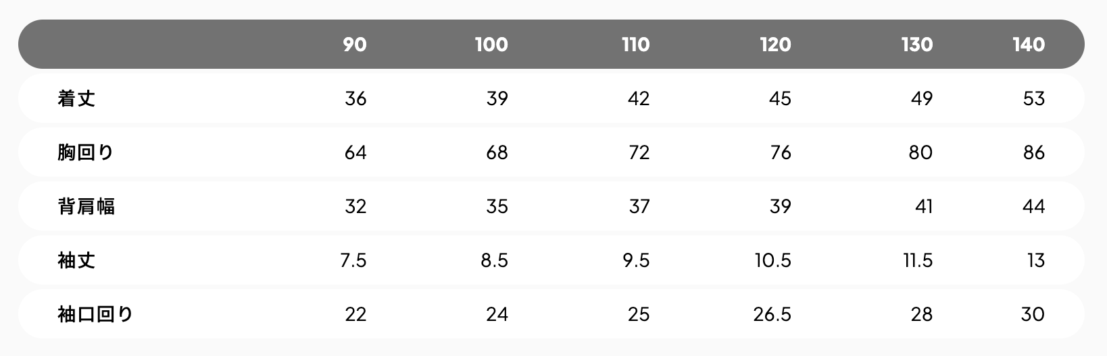Click the 110 size column header

636,44
